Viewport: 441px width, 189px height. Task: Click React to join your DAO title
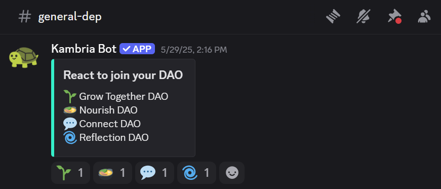123,75
